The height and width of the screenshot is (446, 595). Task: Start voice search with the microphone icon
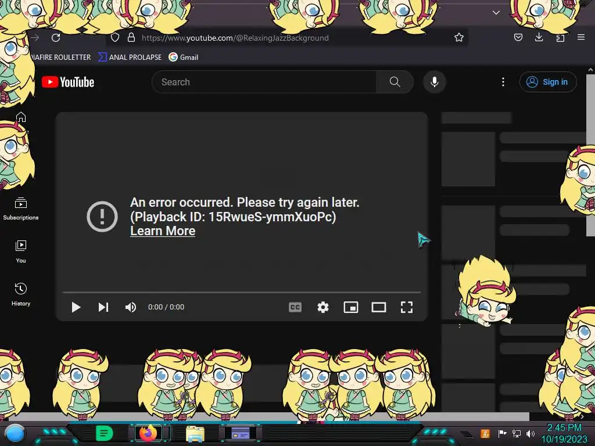(435, 82)
